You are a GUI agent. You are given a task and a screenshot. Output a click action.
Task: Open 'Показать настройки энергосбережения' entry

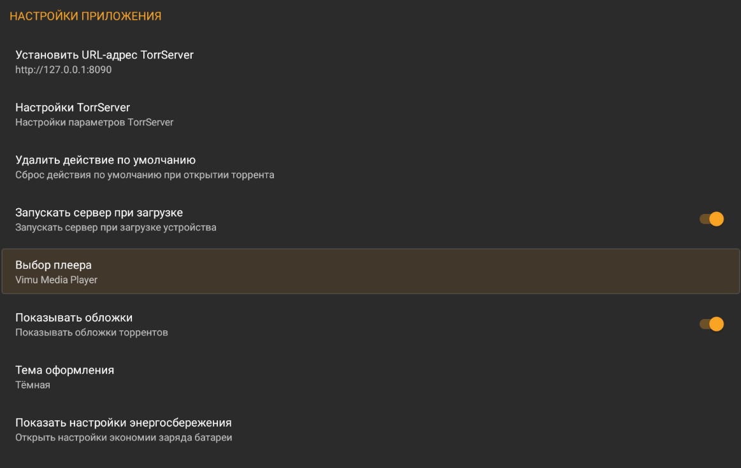[x=123, y=422]
